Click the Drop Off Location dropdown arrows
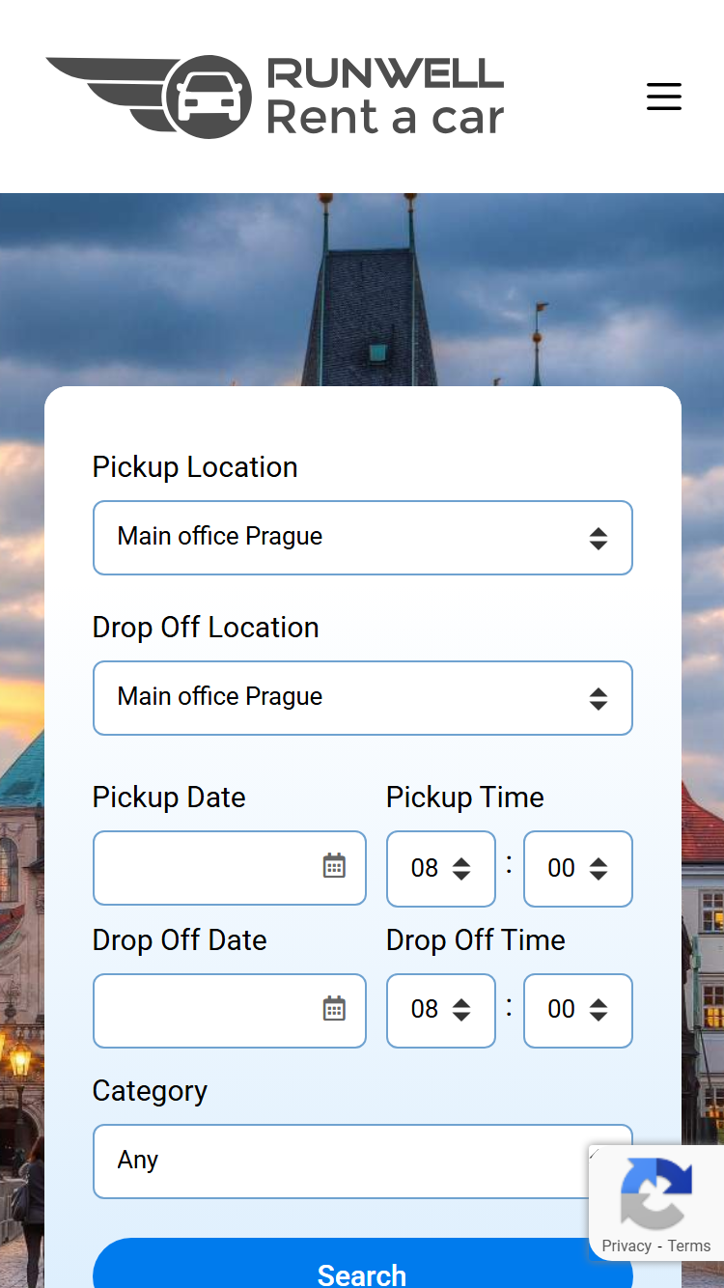724x1288 pixels. coord(599,699)
